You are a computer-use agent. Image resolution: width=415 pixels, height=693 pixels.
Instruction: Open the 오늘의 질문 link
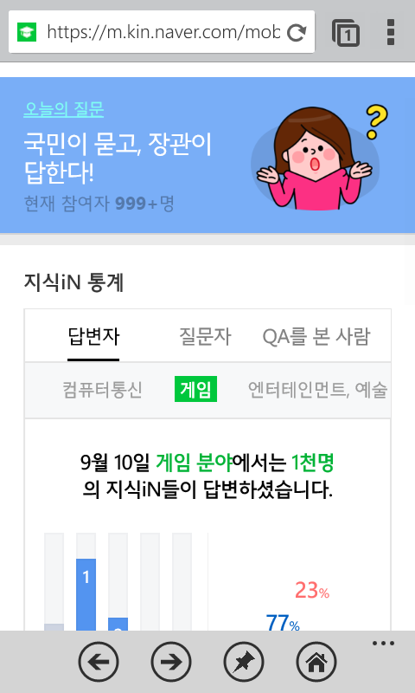(x=63, y=110)
